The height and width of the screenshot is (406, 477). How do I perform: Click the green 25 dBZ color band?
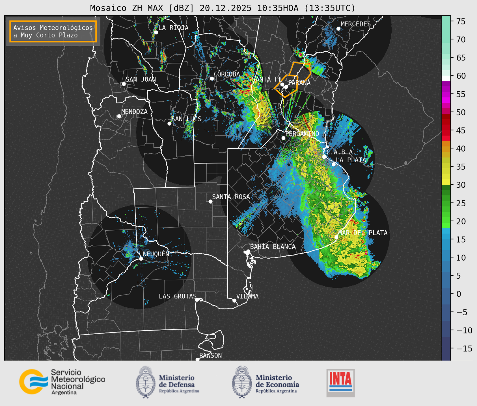click(x=446, y=203)
